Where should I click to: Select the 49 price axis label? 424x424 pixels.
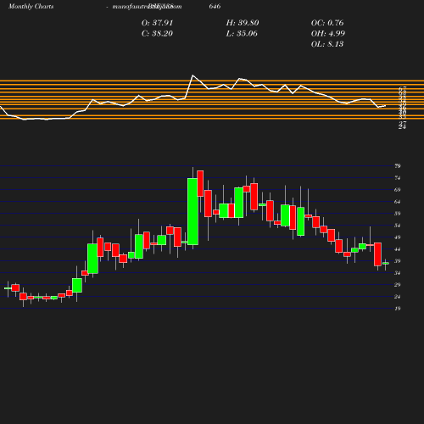pos(398,237)
